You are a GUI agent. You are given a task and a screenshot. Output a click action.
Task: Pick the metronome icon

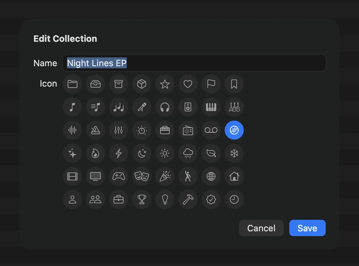(x=96, y=130)
